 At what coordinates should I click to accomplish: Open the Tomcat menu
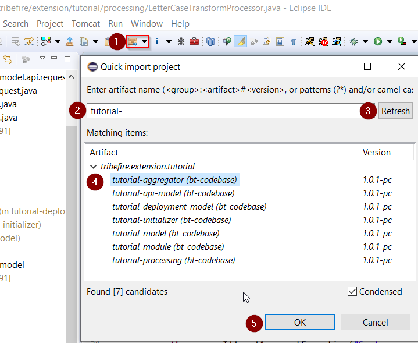85,24
